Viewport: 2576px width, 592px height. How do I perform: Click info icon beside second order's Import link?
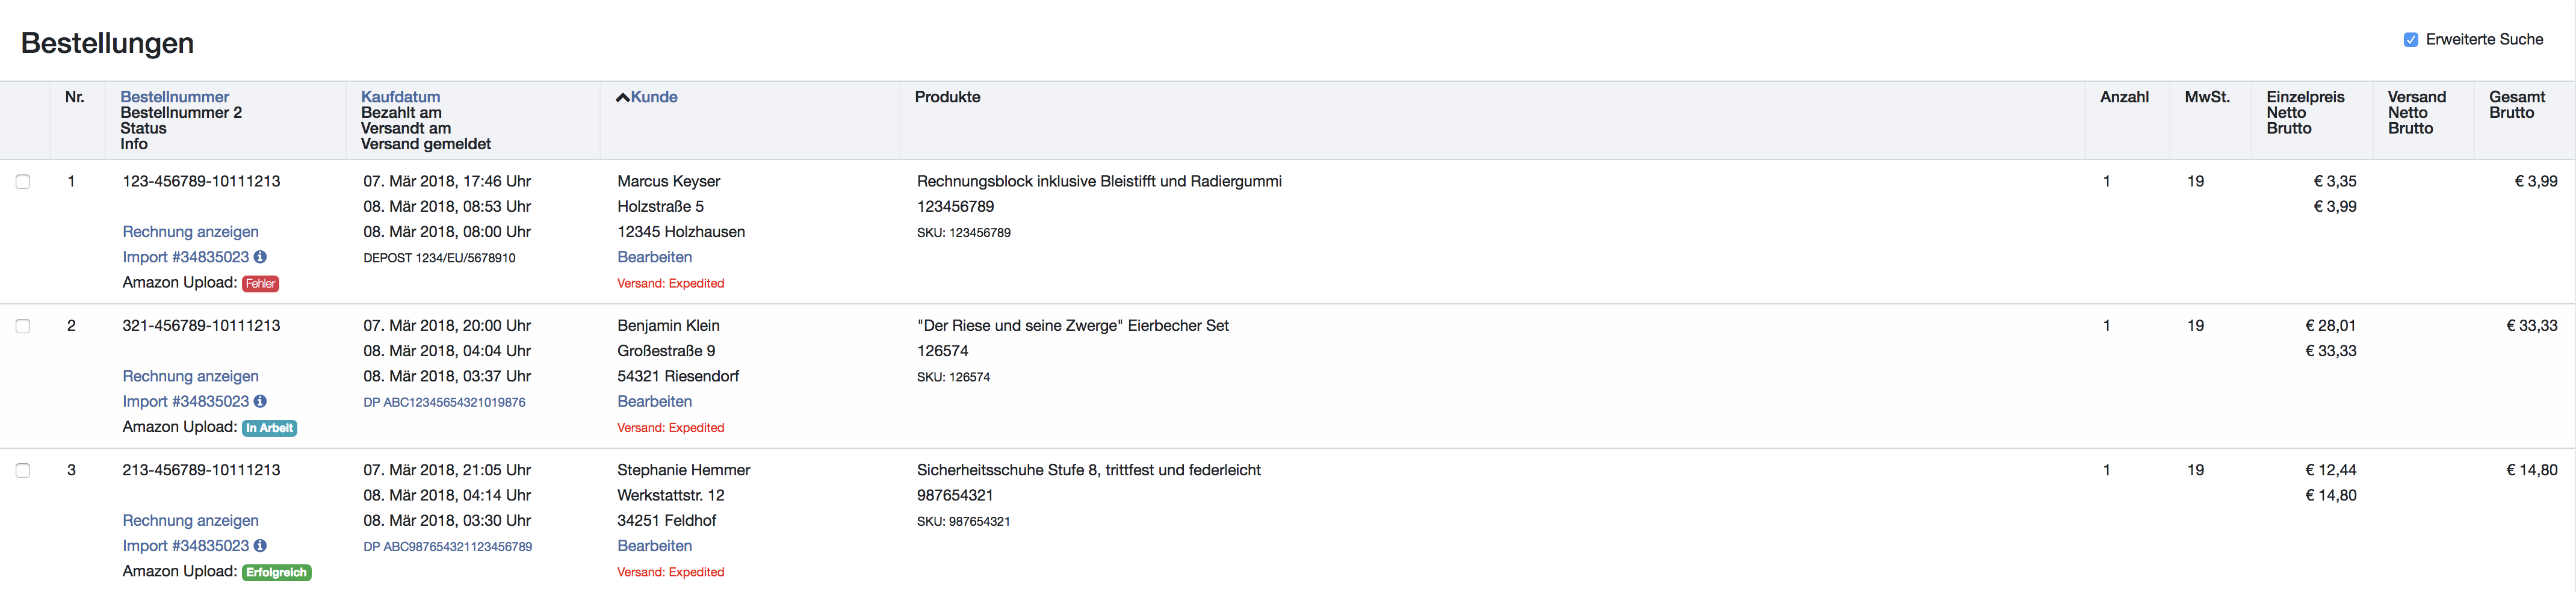260,401
